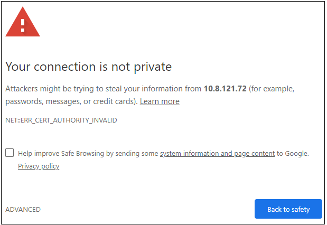This screenshot has height=225, width=327.
Task: Expand the ADVANCED options
Action: pyautogui.click(x=23, y=209)
